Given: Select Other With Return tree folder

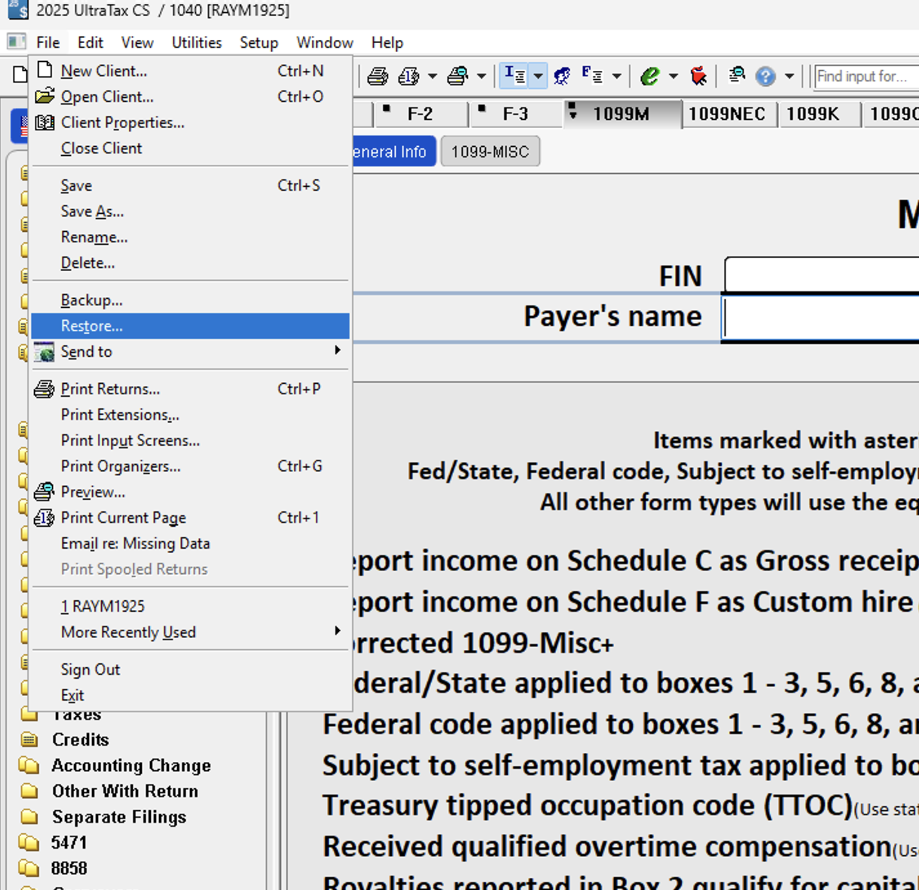Looking at the screenshot, I should pyautogui.click(x=125, y=791).
